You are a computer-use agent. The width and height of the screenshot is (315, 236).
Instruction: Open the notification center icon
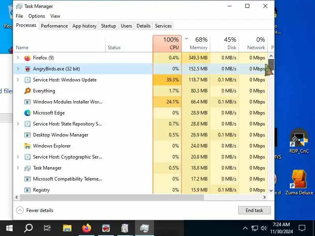(302, 228)
